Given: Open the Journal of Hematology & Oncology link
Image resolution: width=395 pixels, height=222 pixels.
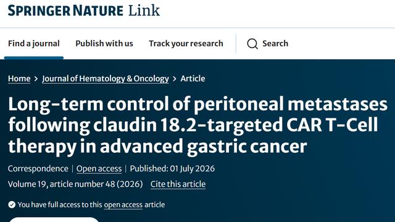Looking at the screenshot, I should pyautogui.click(x=106, y=78).
